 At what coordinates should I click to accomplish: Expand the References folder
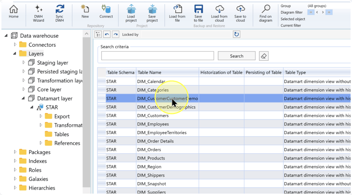(x=41, y=143)
